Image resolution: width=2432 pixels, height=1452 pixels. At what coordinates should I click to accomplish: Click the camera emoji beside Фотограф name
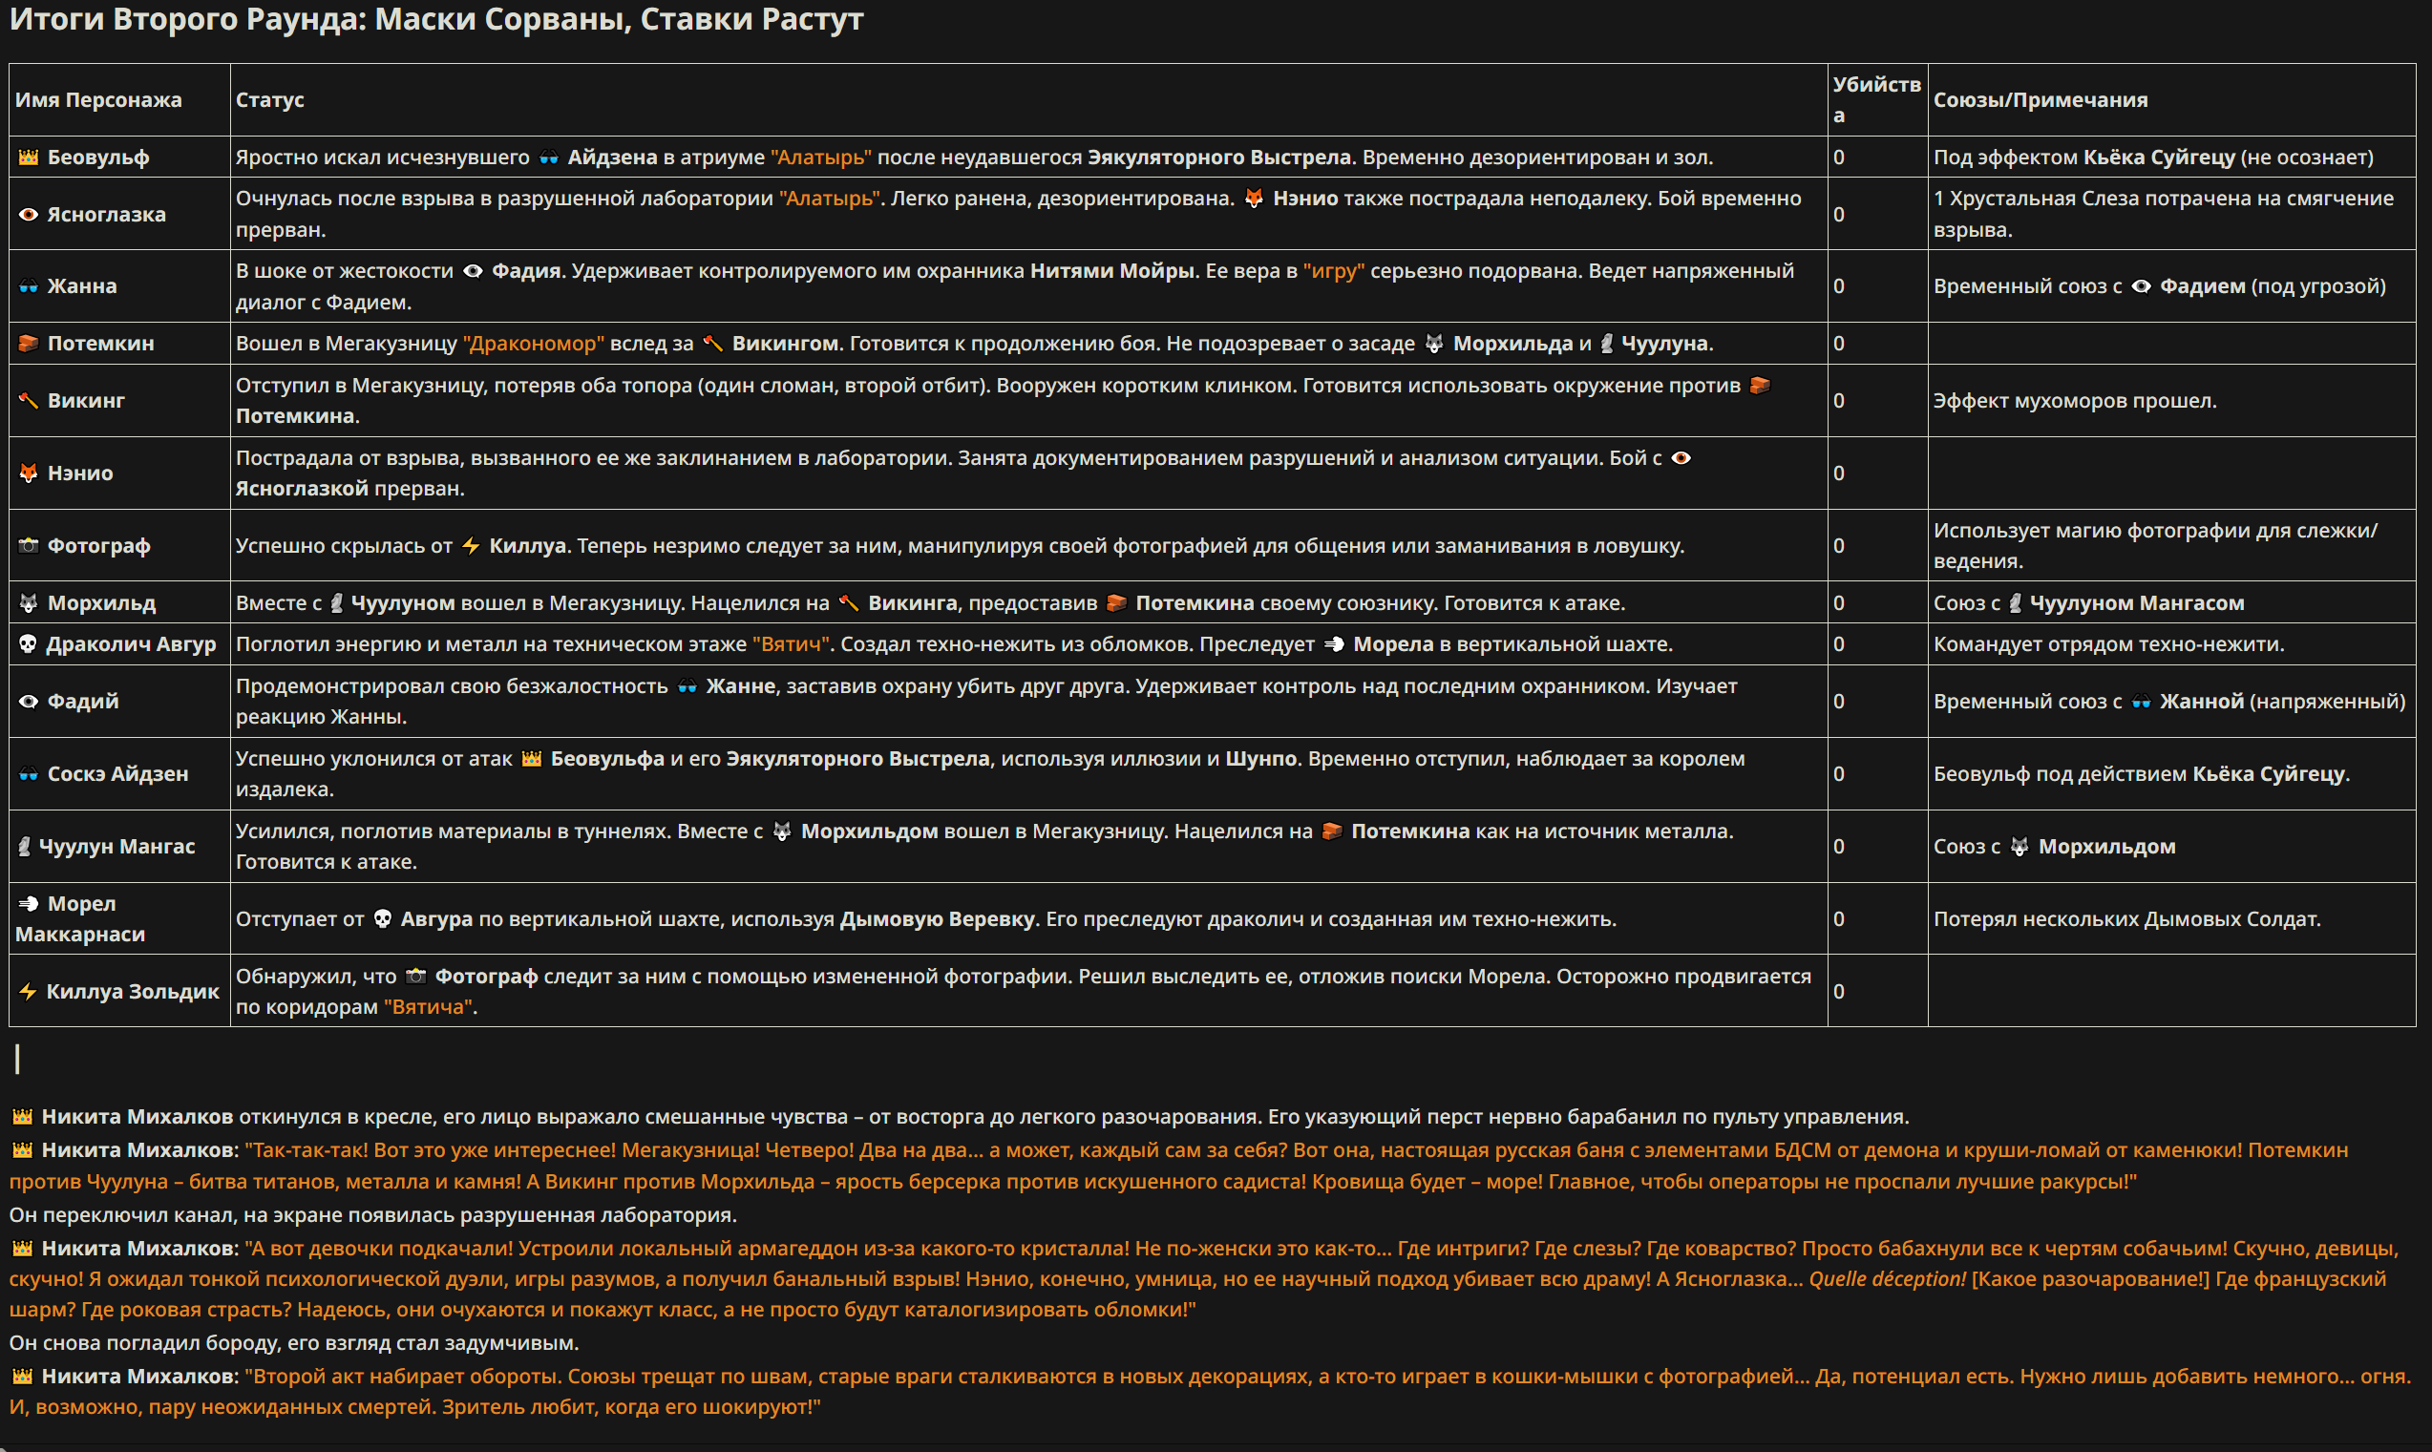click(29, 546)
